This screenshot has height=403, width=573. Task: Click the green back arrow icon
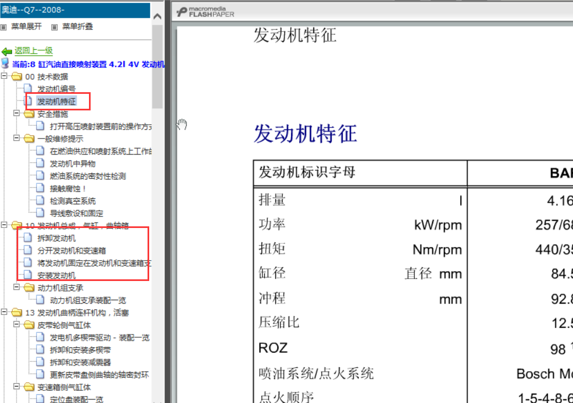(x=7, y=51)
